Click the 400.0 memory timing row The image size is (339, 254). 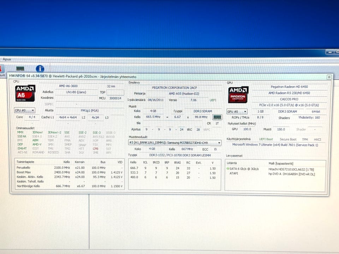(x=175, y=177)
